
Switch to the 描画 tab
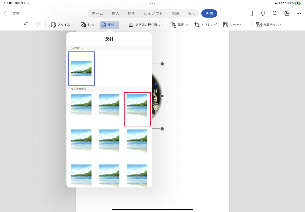[132, 13]
